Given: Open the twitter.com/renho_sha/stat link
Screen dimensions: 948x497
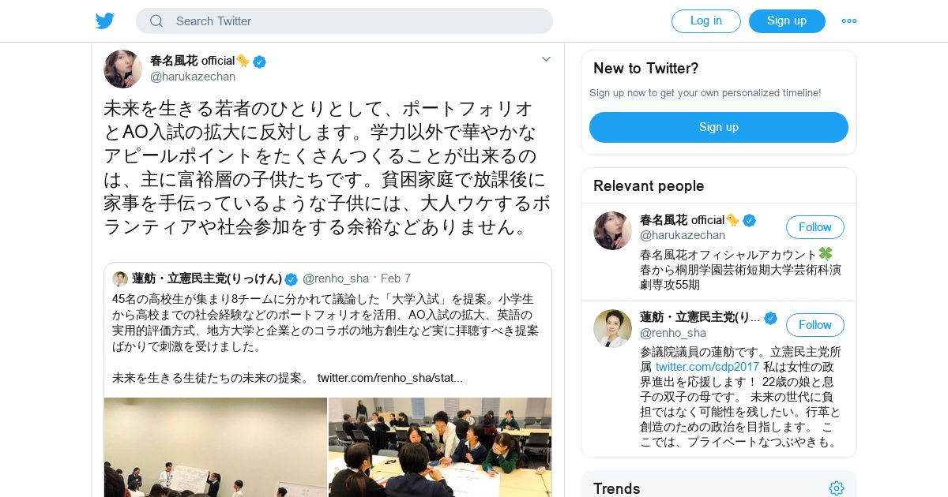Looking at the screenshot, I should tap(390, 378).
